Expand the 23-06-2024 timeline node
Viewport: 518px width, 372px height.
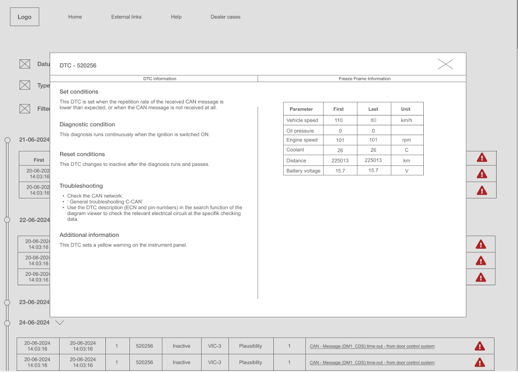(7, 302)
